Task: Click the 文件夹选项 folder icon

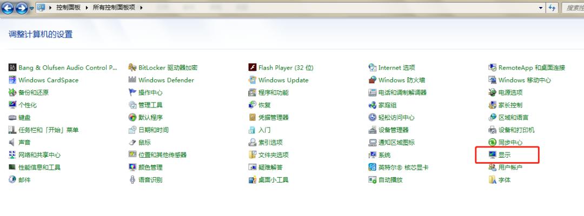Action: [253, 154]
